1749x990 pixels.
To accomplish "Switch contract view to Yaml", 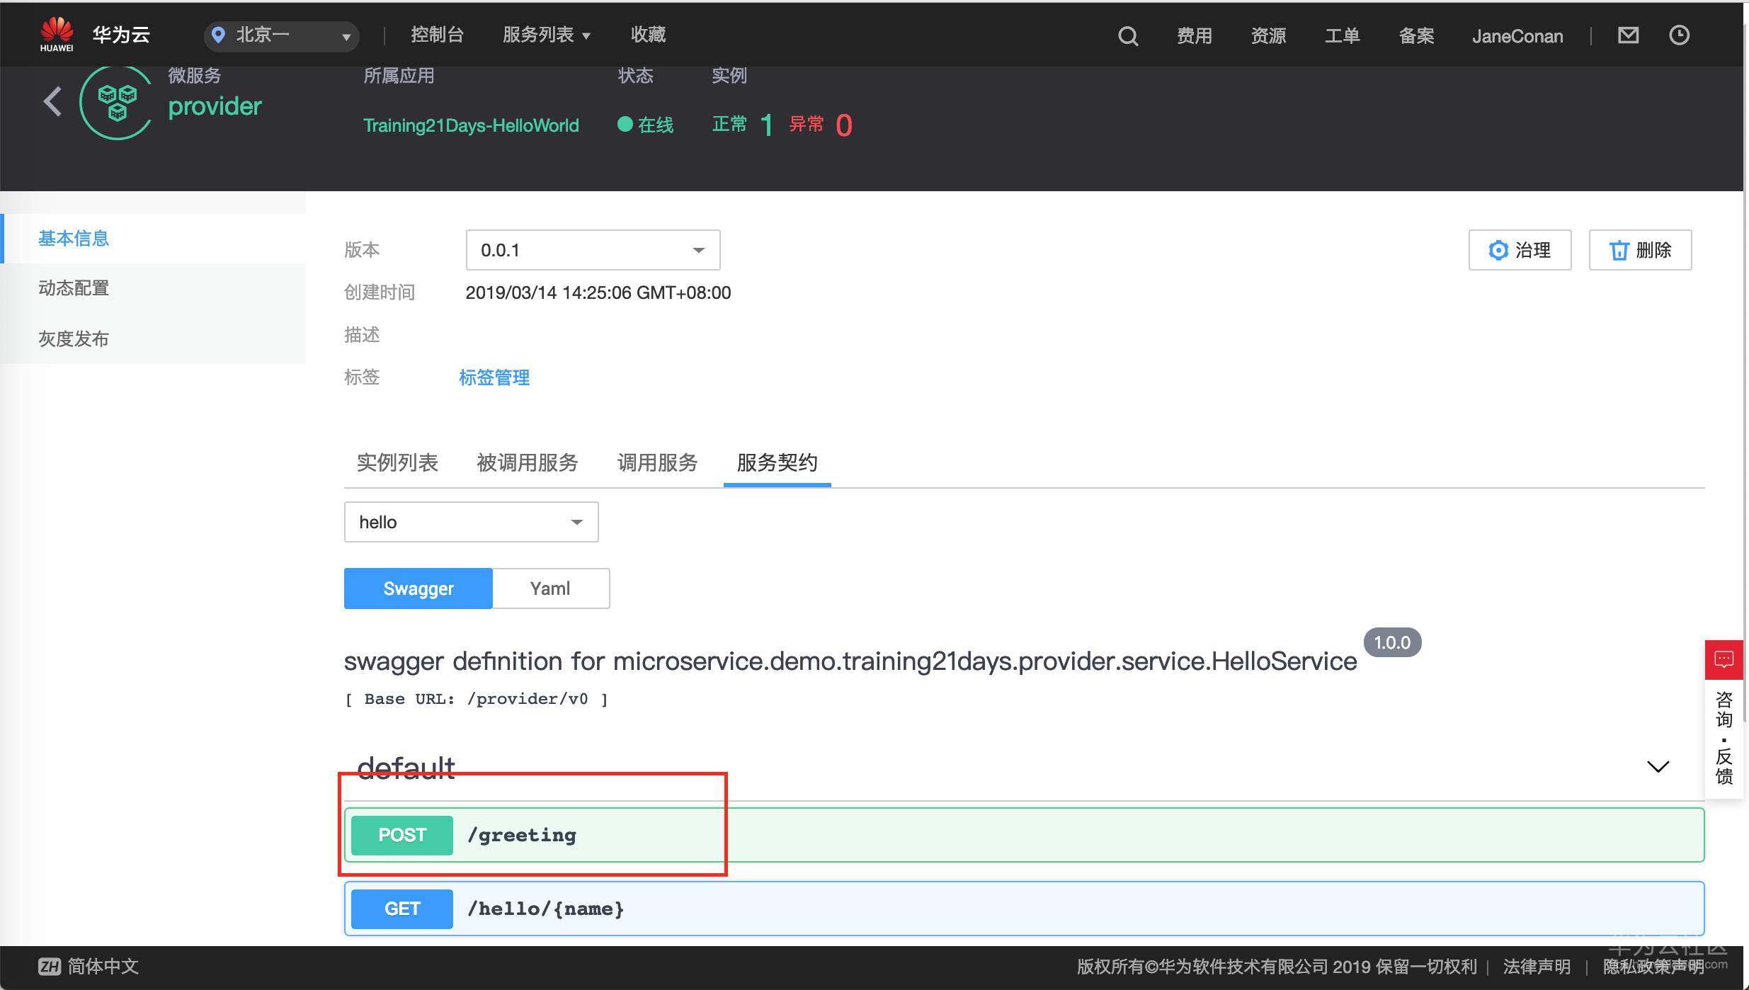I will click(550, 588).
